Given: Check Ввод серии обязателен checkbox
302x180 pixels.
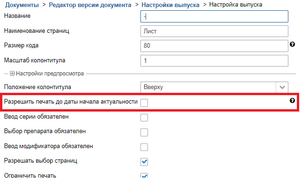Looking at the screenshot, I should coord(144,118).
